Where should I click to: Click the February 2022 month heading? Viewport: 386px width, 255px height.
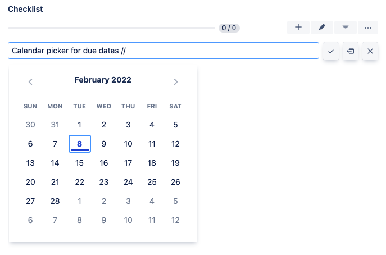[103, 80]
